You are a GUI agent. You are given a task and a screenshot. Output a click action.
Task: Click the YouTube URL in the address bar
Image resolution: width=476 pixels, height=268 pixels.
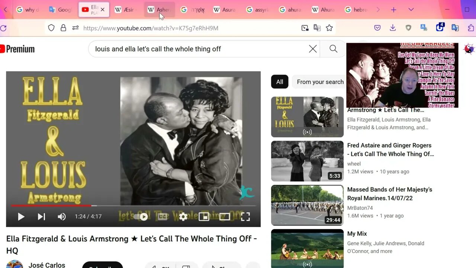[x=151, y=28]
